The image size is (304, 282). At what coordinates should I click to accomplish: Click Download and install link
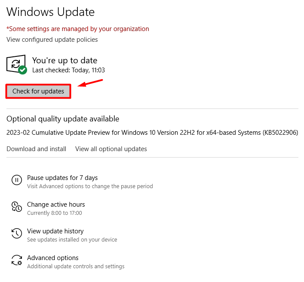pyautogui.click(x=36, y=149)
